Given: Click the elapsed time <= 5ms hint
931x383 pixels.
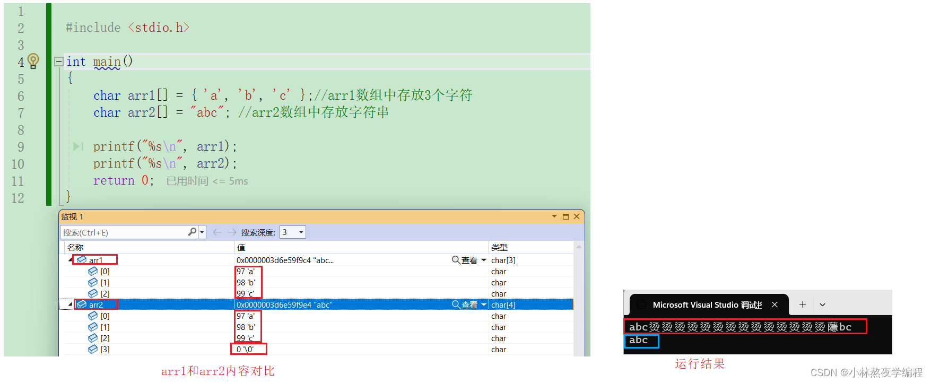Looking at the screenshot, I should pos(207,181).
